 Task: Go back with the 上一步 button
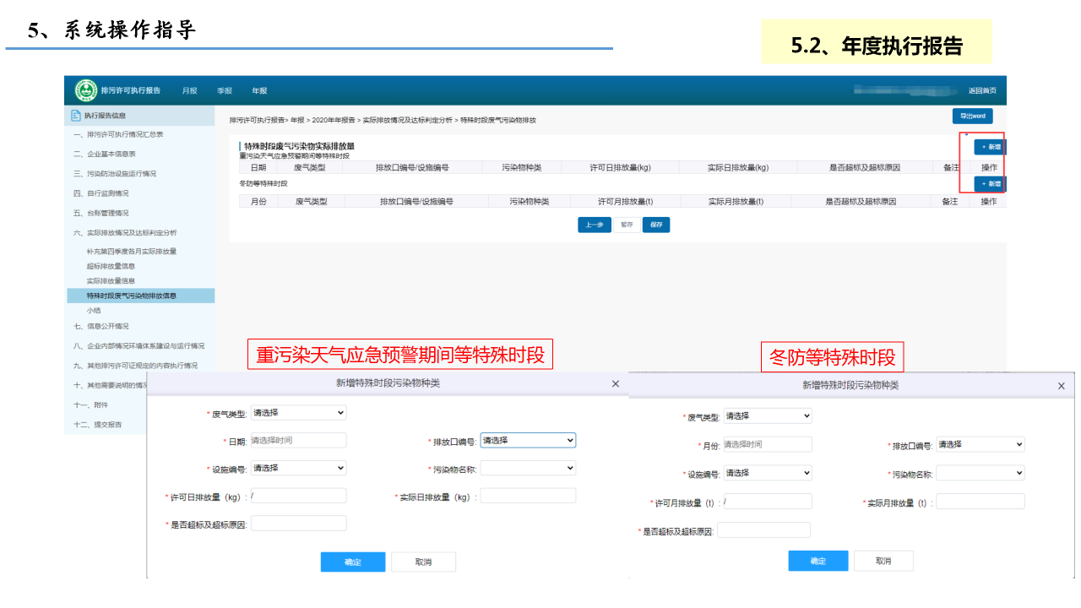(594, 225)
